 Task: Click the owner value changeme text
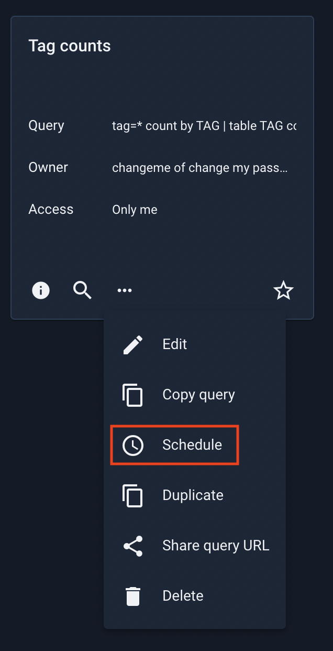click(200, 168)
